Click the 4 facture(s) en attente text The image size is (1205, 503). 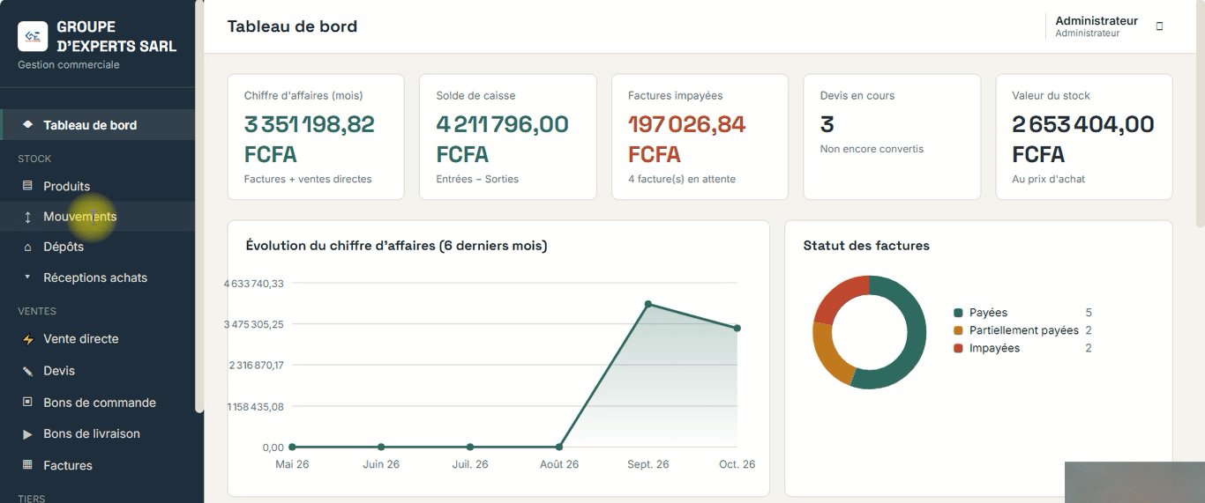[682, 179]
